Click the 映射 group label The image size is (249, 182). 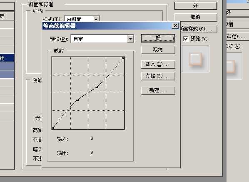[x=59, y=51]
